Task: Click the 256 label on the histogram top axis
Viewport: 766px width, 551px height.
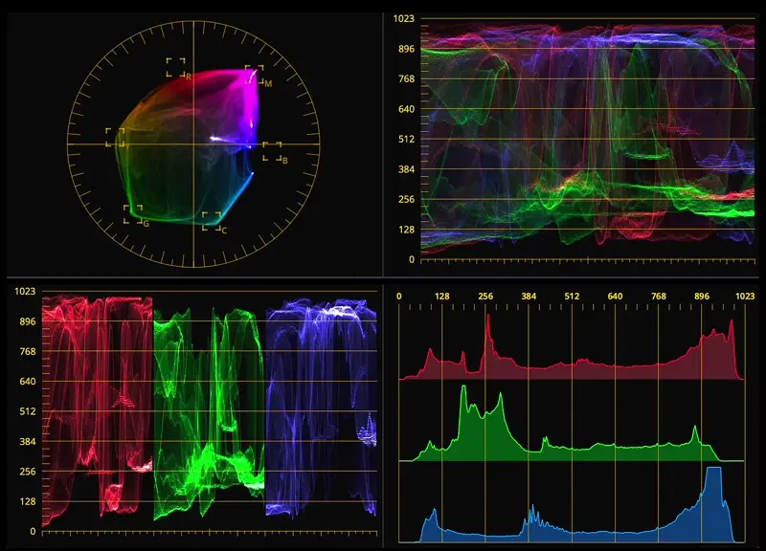Action: pos(485,297)
